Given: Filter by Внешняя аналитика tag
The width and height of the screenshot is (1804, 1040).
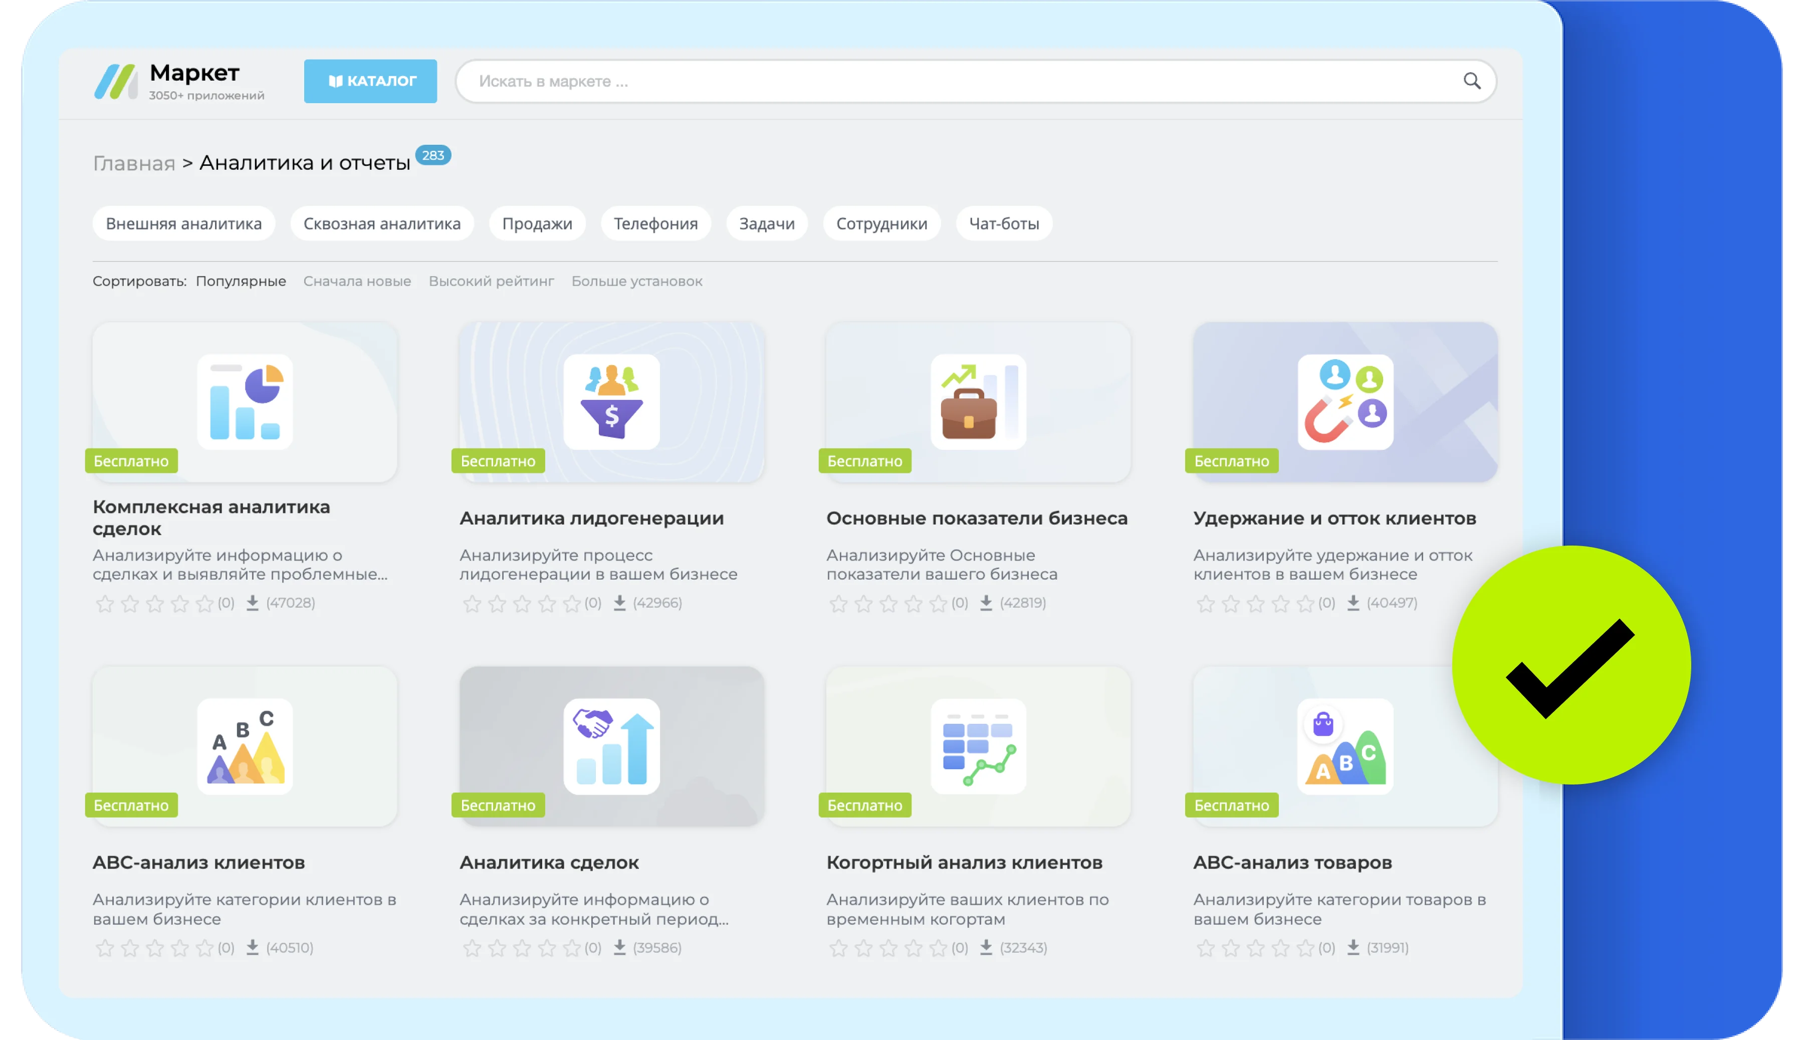Looking at the screenshot, I should point(183,223).
